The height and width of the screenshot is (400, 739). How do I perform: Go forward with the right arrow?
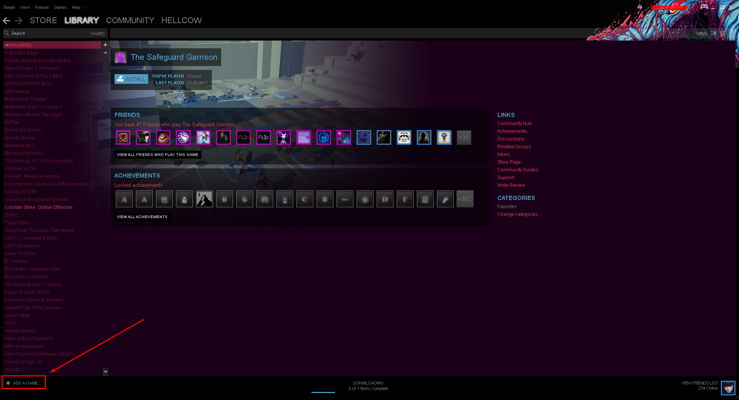click(x=19, y=20)
